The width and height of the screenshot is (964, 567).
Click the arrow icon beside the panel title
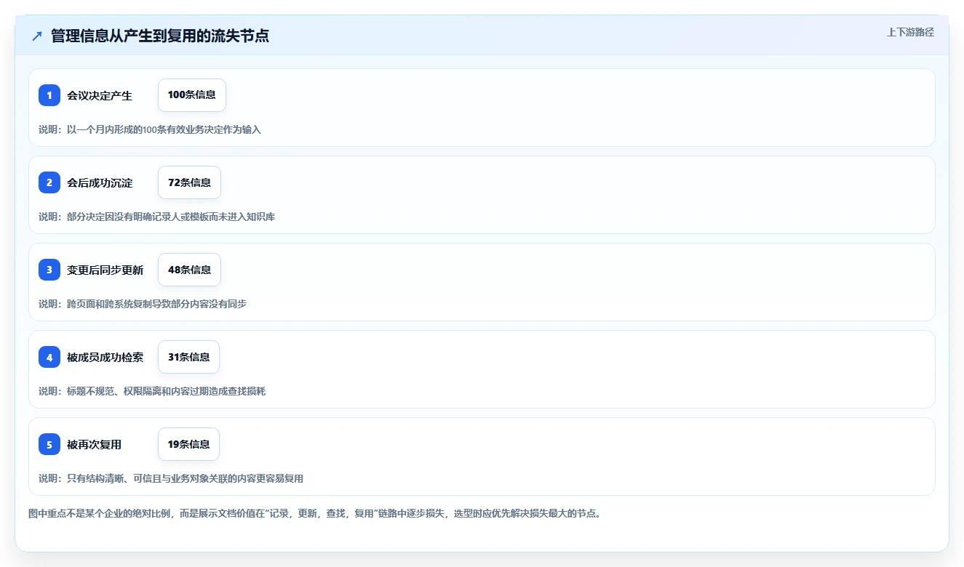pyautogui.click(x=37, y=36)
